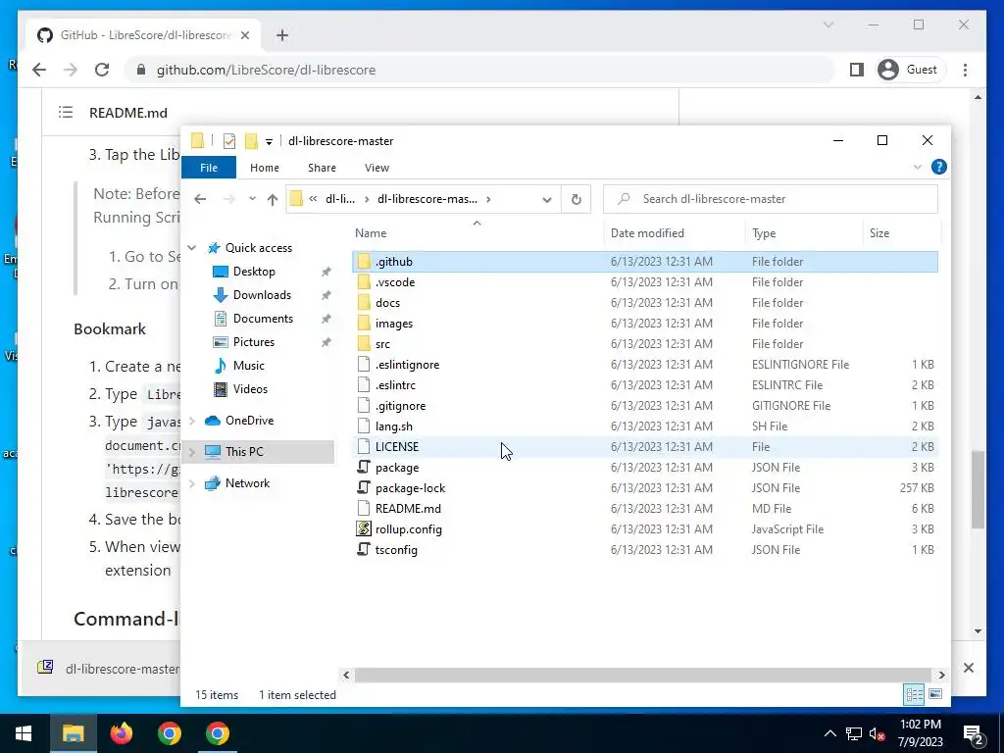Go back in File Explorer
The image size is (1004, 753).
point(200,199)
